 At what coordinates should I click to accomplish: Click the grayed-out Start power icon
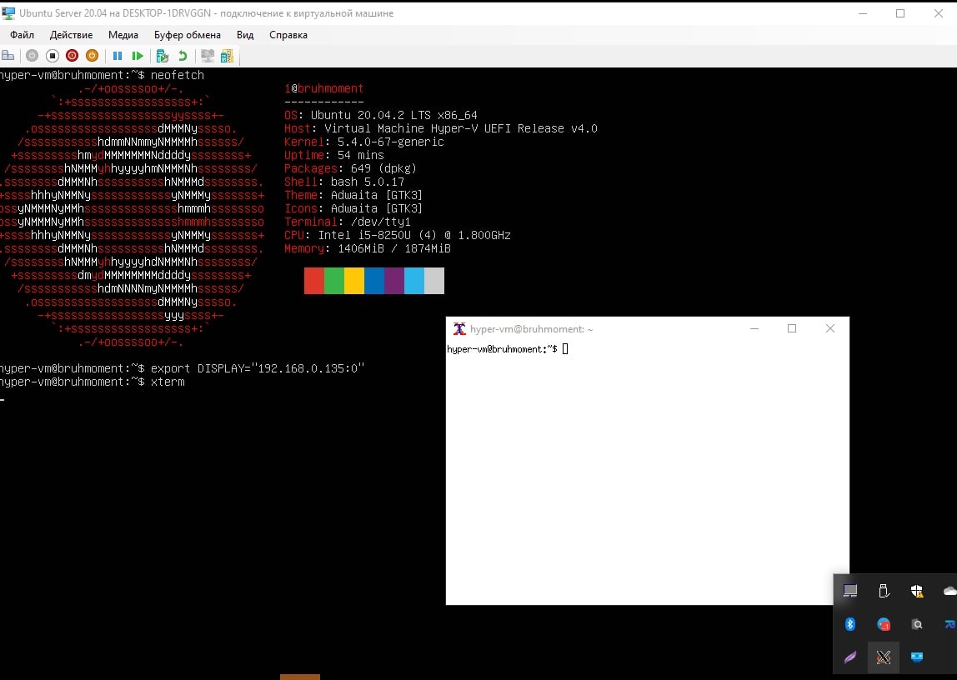point(33,56)
